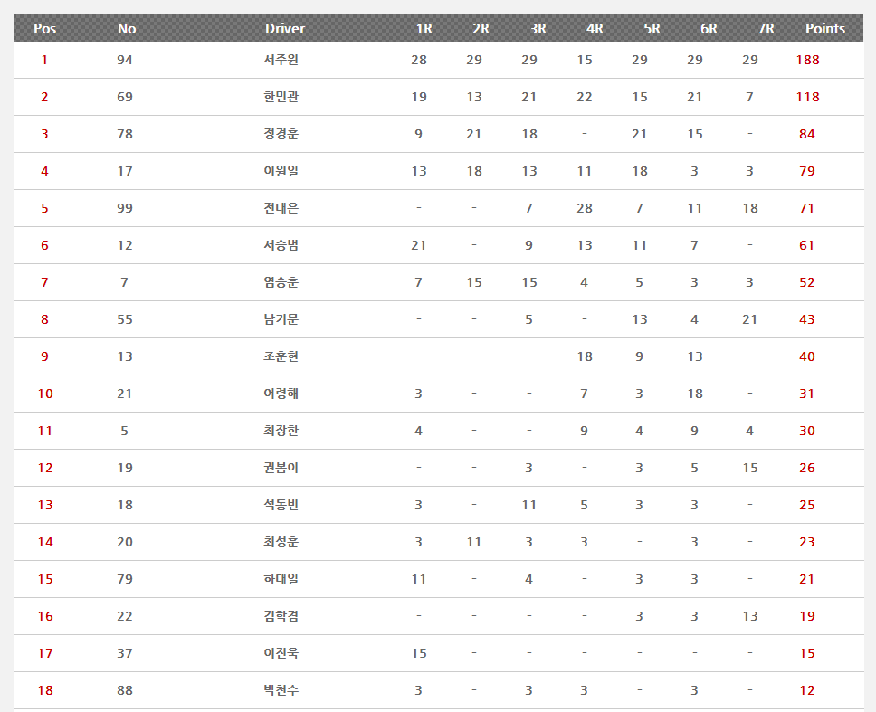Click the 1R round column header
This screenshot has width=876, height=712.
424,29
